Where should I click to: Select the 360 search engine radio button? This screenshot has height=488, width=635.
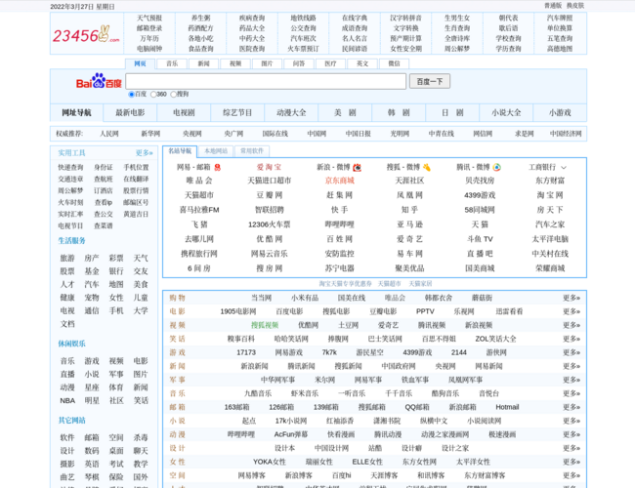click(x=153, y=95)
